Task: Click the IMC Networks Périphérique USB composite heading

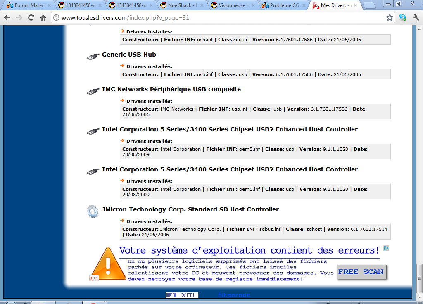Action: tap(171, 89)
